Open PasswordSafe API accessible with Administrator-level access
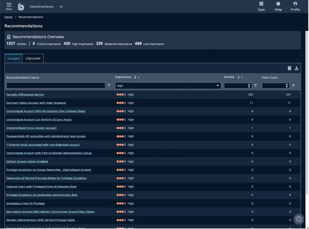Screen dimensions: 309x229 (x=46, y=136)
